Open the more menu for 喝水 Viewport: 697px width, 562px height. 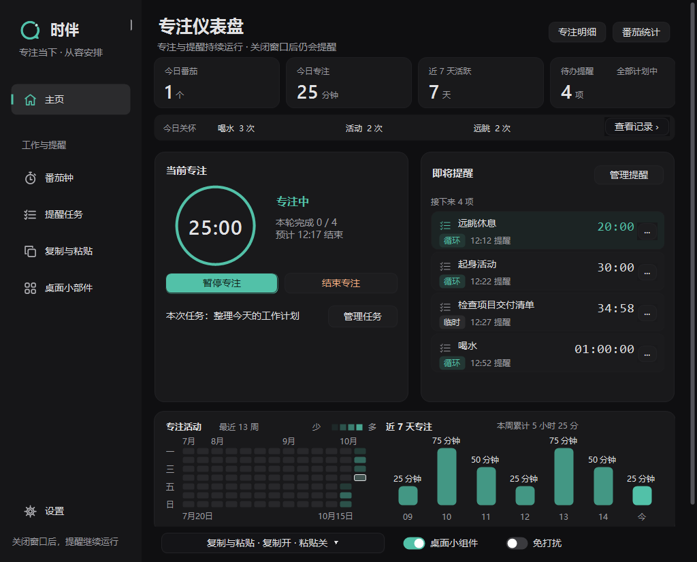tap(647, 354)
